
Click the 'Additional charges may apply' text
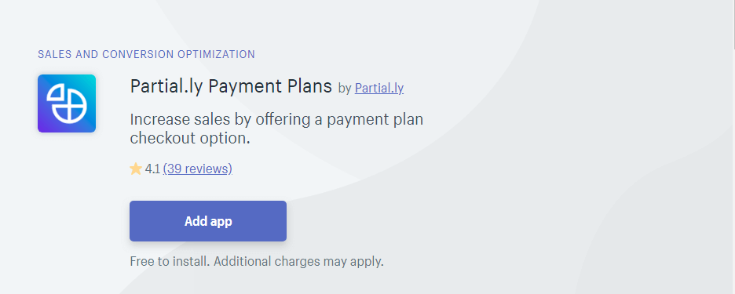(x=298, y=261)
